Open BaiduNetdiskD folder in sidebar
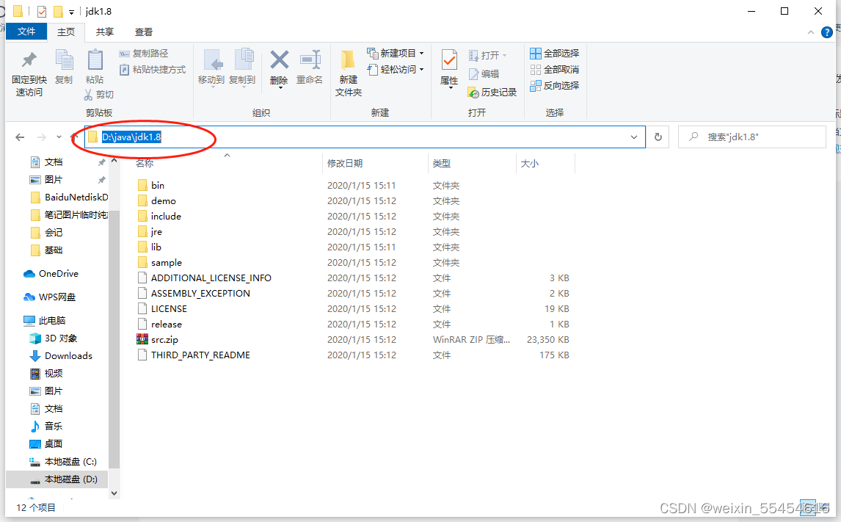 click(76, 197)
